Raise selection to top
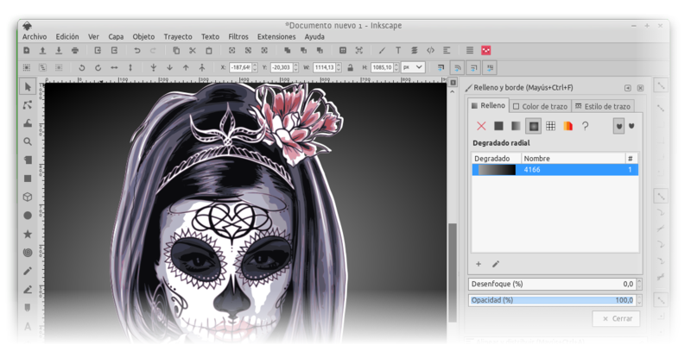Viewport: 691px width, 345px height. 202,68
